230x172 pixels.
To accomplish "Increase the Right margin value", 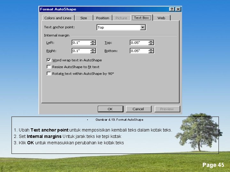I will pos(93,50).
